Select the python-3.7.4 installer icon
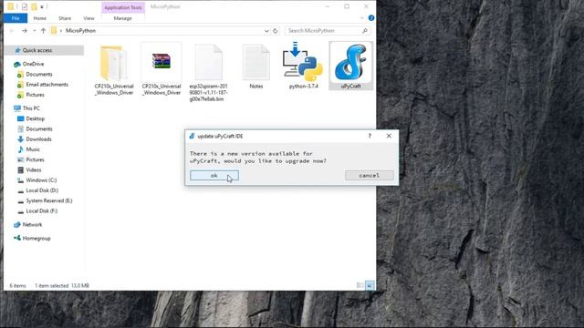Screen dimensions: 584x328 [303, 67]
